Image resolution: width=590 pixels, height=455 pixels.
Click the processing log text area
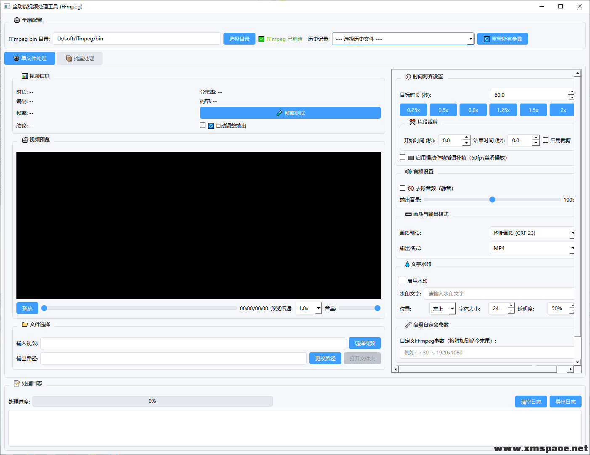(295, 428)
